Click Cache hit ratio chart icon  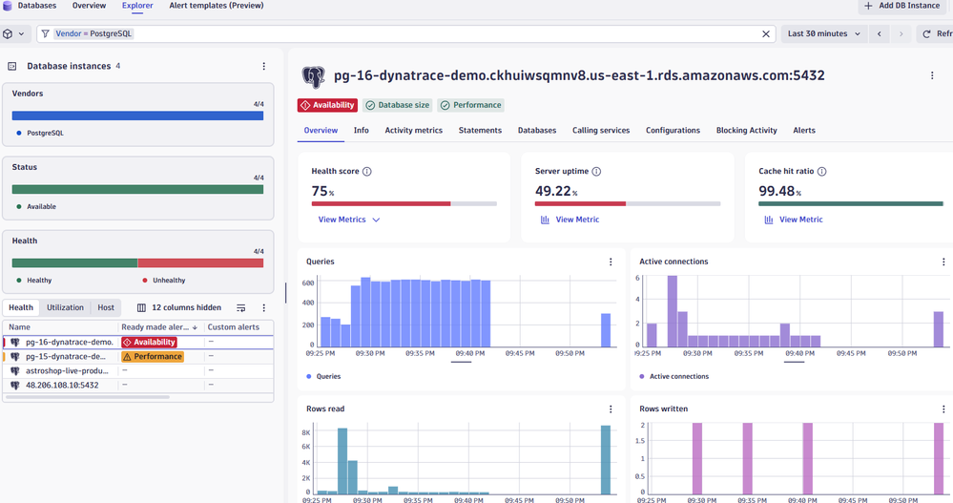(x=769, y=220)
